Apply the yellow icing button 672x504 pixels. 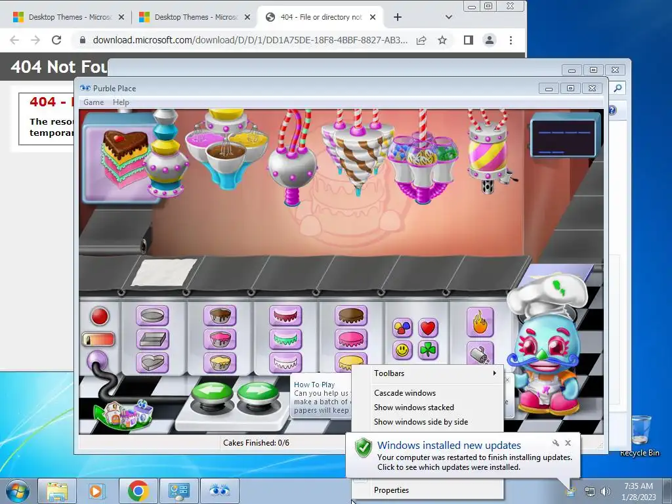click(x=351, y=360)
